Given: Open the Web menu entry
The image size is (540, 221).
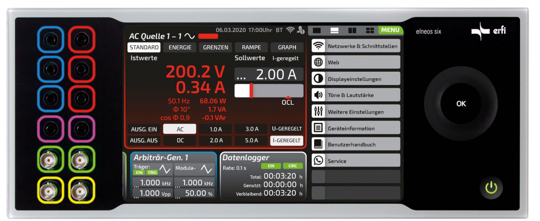Looking at the screenshot, I should pyautogui.click(x=355, y=62).
